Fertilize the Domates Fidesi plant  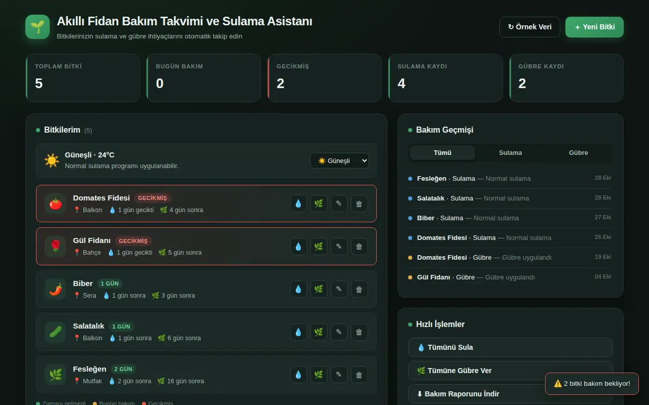319,204
